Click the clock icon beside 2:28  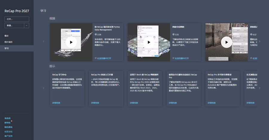point(96,34)
